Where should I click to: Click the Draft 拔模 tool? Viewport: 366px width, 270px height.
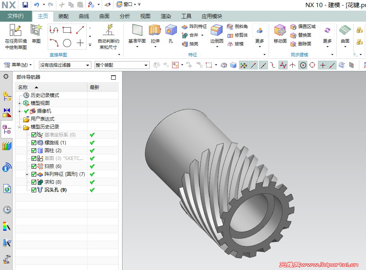click(236, 44)
